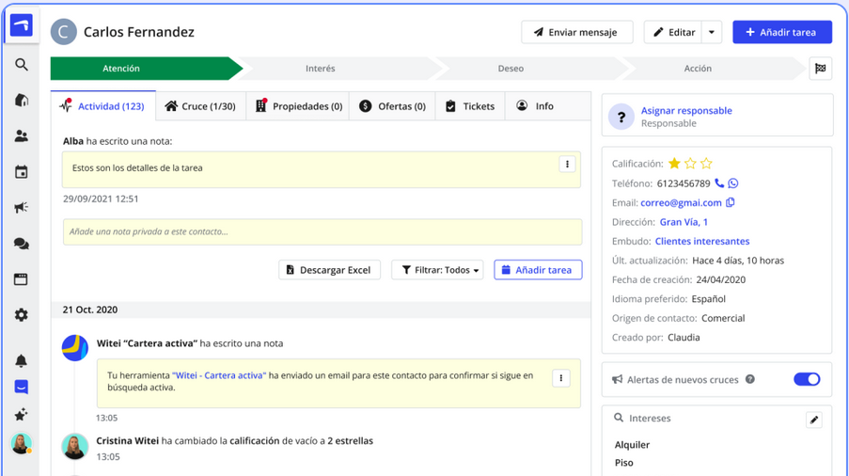Image resolution: width=849 pixels, height=476 pixels.
Task: Open the Filtrar: Todos dropdown
Action: pyautogui.click(x=437, y=270)
